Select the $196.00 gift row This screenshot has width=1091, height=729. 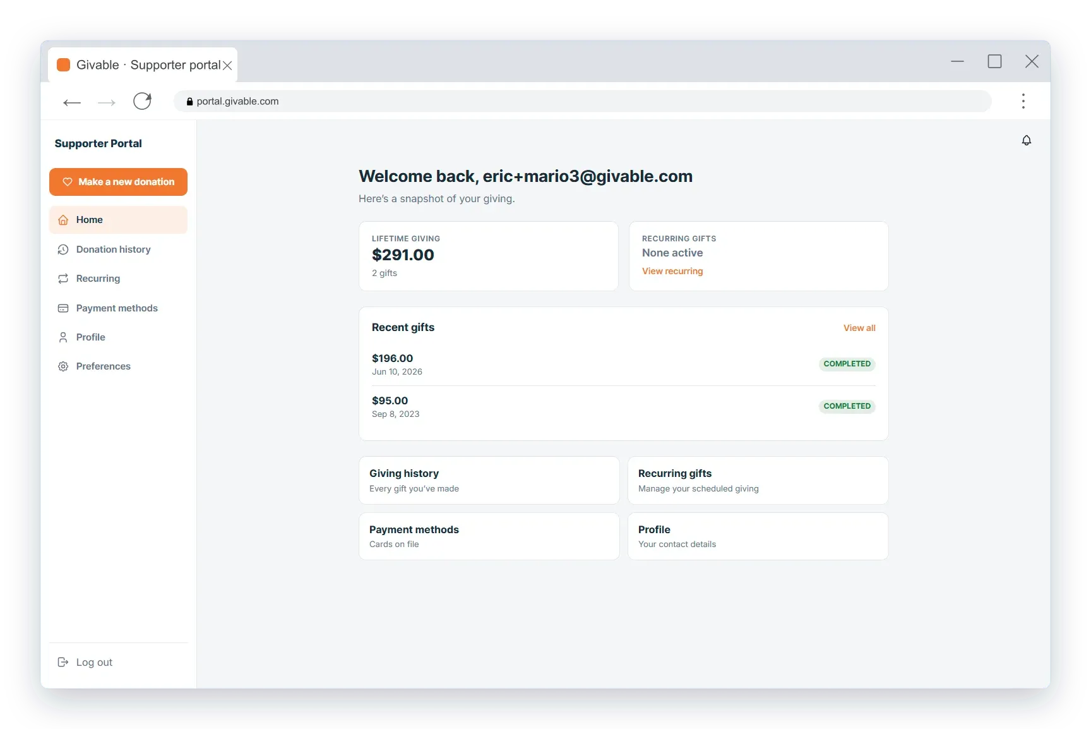(623, 364)
